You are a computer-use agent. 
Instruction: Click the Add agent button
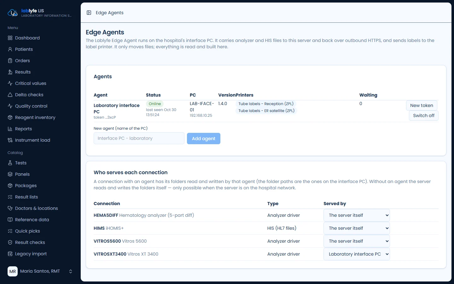[x=204, y=139]
